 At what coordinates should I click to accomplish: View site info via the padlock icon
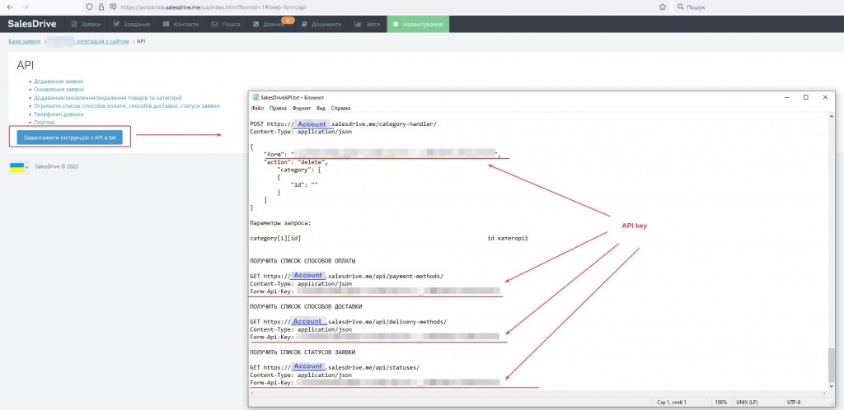click(x=100, y=7)
